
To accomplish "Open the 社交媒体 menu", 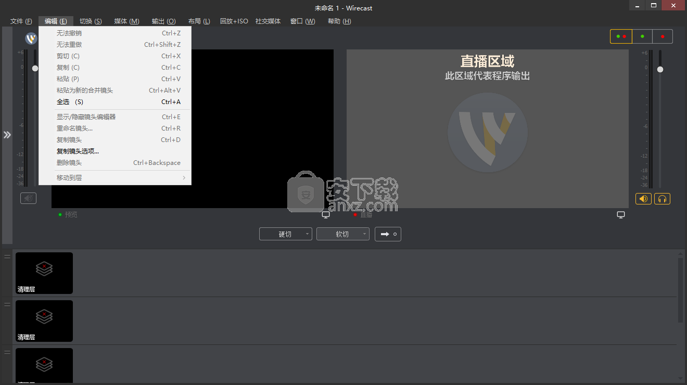I will coord(268,21).
